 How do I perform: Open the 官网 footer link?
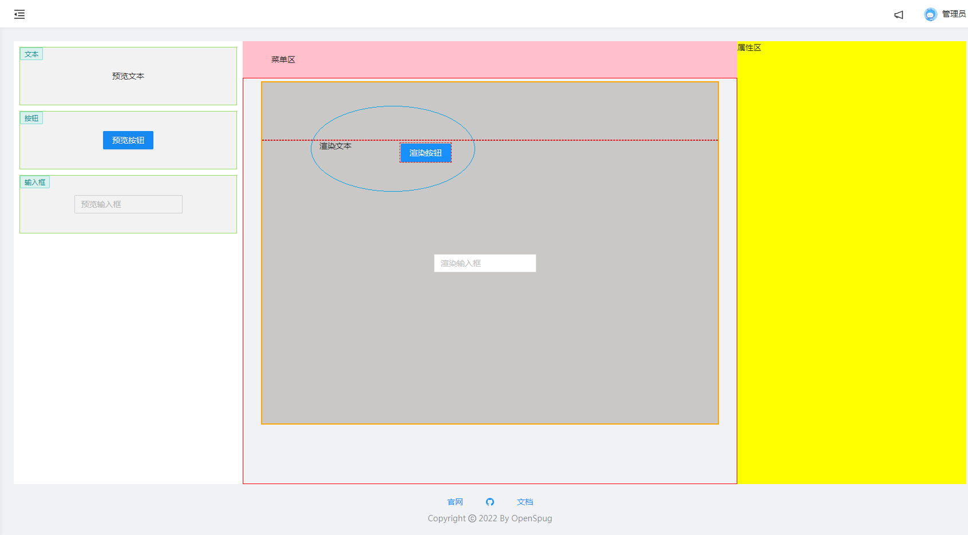(x=455, y=502)
